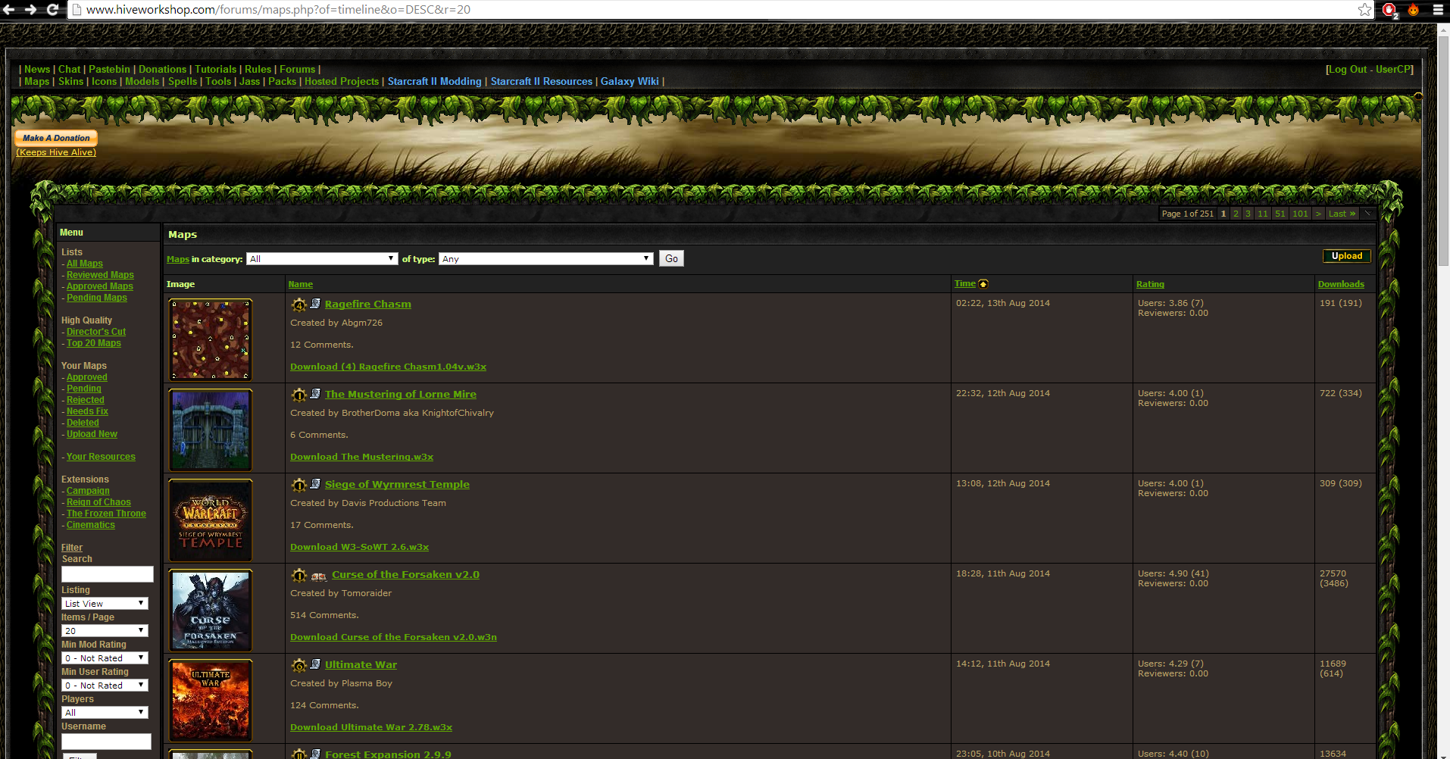Go back with the browser back arrow
Image resolution: width=1450 pixels, height=759 pixels.
tap(9, 9)
